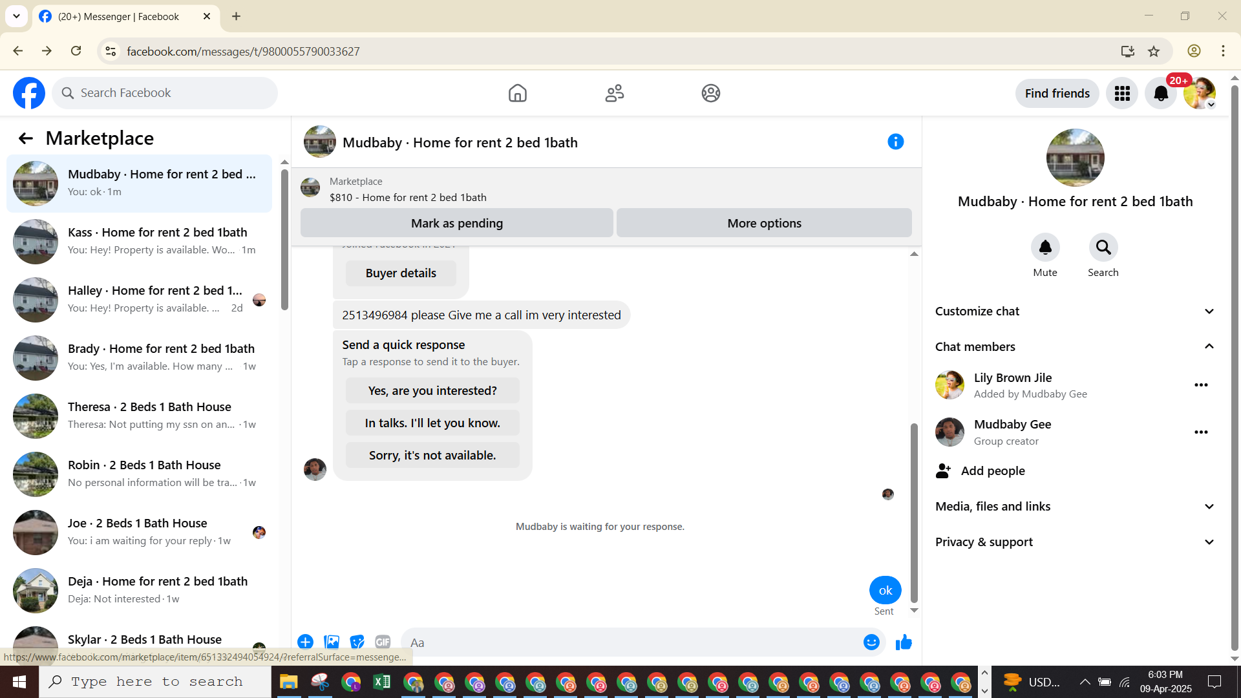Image resolution: width=1241 pixels, height=698 pixels.
Task: Click the Find friends button
Action: [x=1057, y=94]
